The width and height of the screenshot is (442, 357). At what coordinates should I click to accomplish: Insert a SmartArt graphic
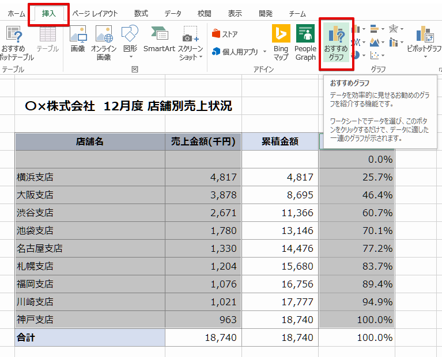(159, 39)
